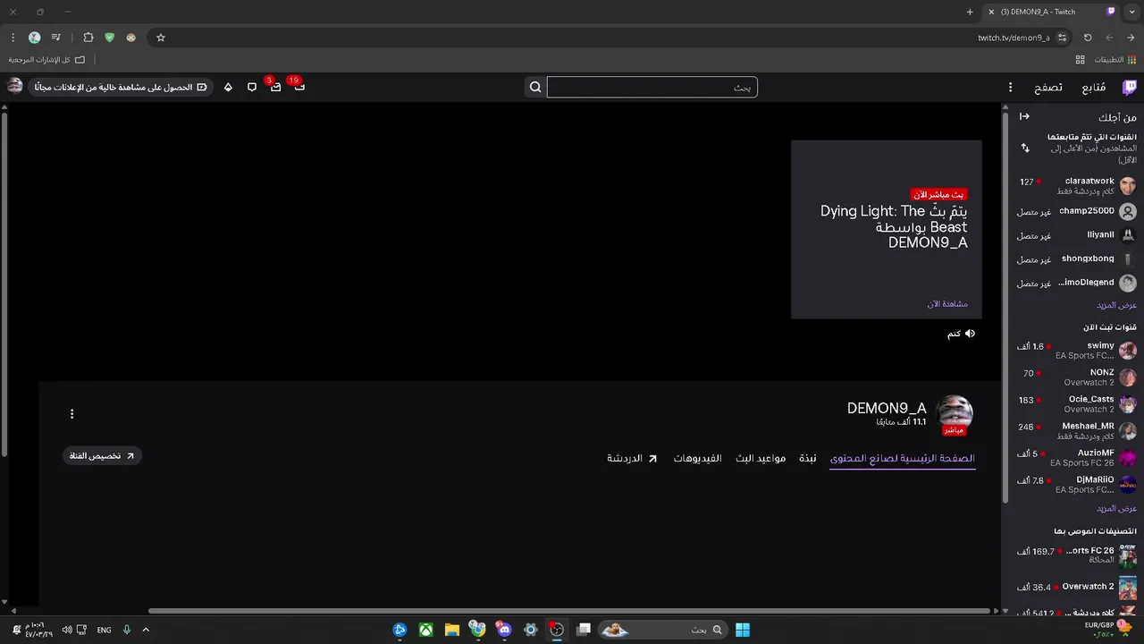The image size is (1144, 644).
Task: Open shongxbong channel in sidebar
Action: click(x=1076, y=259)
